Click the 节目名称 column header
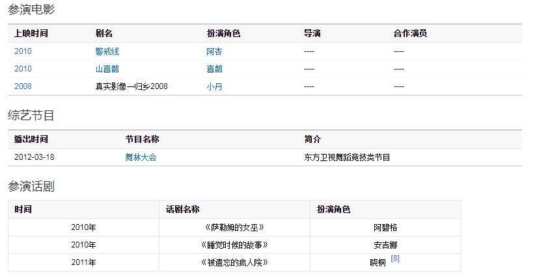 143,139
